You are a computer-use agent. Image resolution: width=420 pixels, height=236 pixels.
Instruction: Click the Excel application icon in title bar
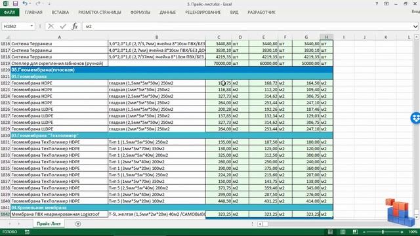[x=5, y=4]
